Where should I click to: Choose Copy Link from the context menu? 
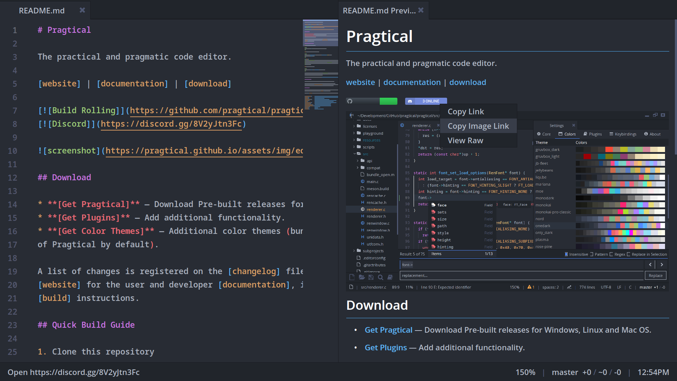[x=478, y=111]
